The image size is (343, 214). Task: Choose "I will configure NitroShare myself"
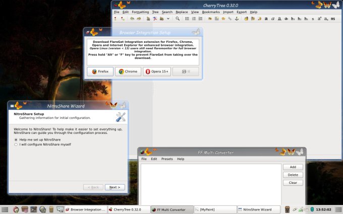16,144
